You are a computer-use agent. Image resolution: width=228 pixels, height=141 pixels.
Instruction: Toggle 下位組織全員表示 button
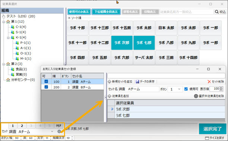(x=106, y=12)
